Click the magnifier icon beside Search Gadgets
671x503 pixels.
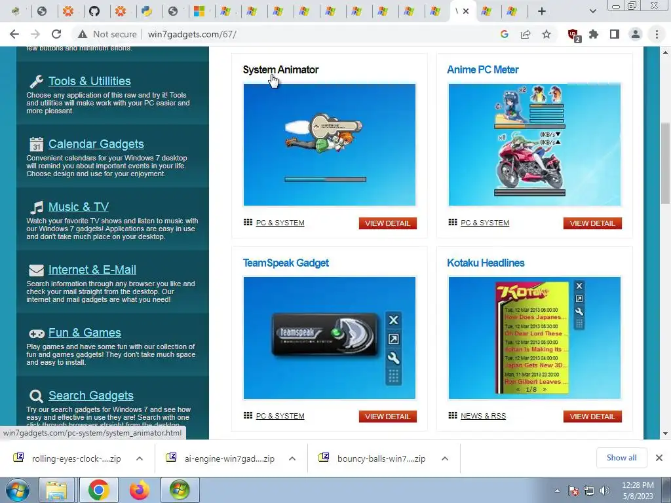(x=37, y=396)
